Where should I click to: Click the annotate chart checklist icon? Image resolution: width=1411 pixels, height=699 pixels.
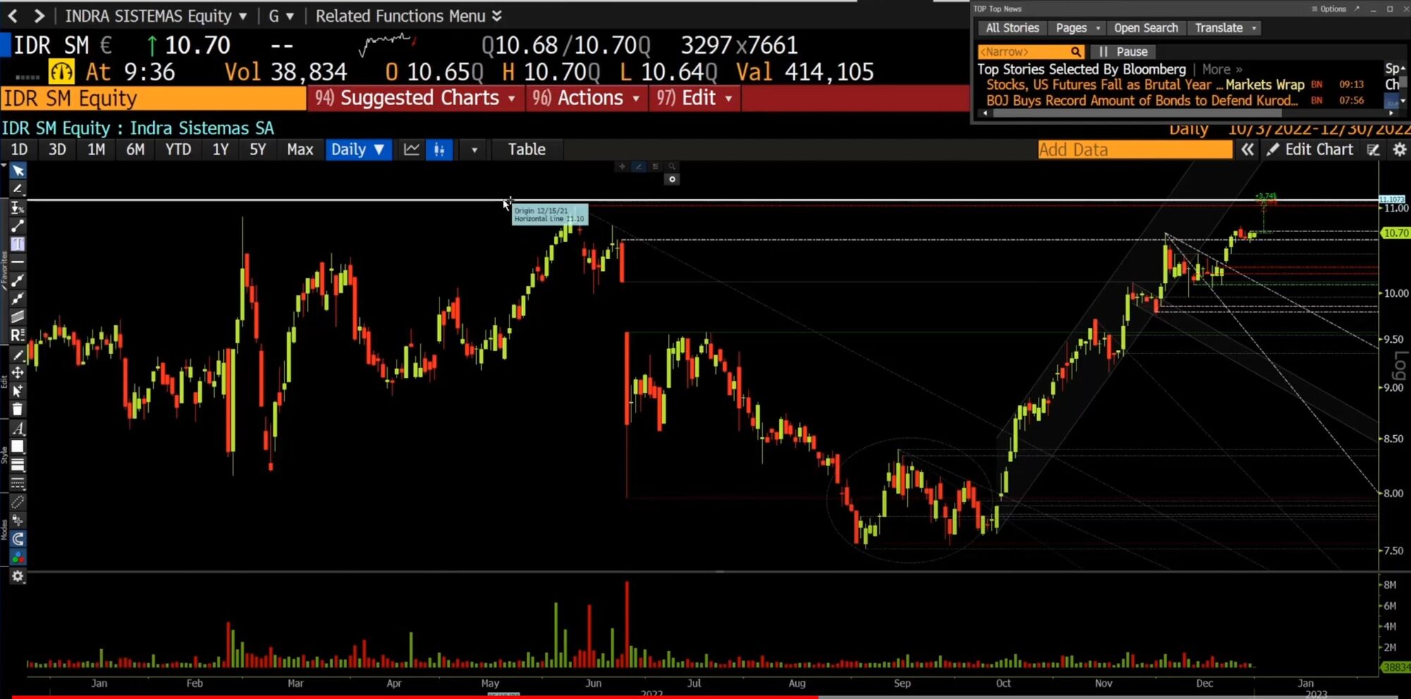tap(1373, 150)
